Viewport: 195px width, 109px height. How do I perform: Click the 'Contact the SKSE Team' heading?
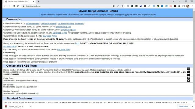(21, 66)
